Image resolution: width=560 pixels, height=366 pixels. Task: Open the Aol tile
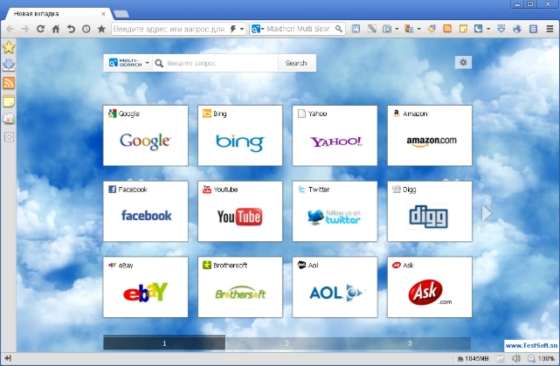(335, 287)
